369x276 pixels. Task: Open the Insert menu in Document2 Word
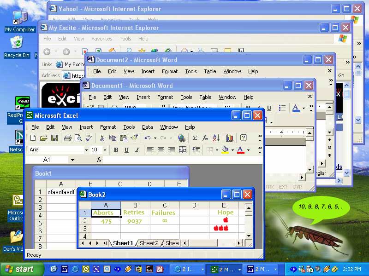[148, 71]
